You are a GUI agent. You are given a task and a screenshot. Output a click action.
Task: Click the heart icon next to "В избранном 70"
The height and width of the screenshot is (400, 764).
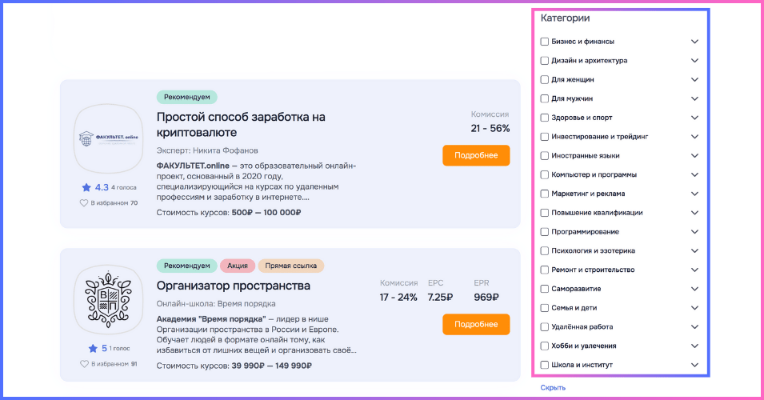tap(84, 202)
